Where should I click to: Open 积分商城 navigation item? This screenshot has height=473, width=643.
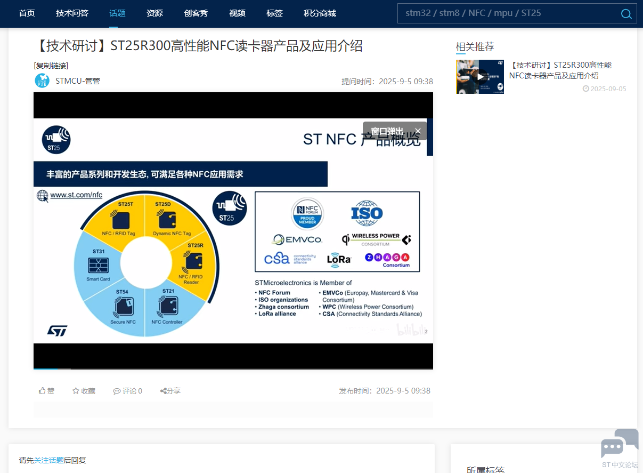[x=320, y=13]
